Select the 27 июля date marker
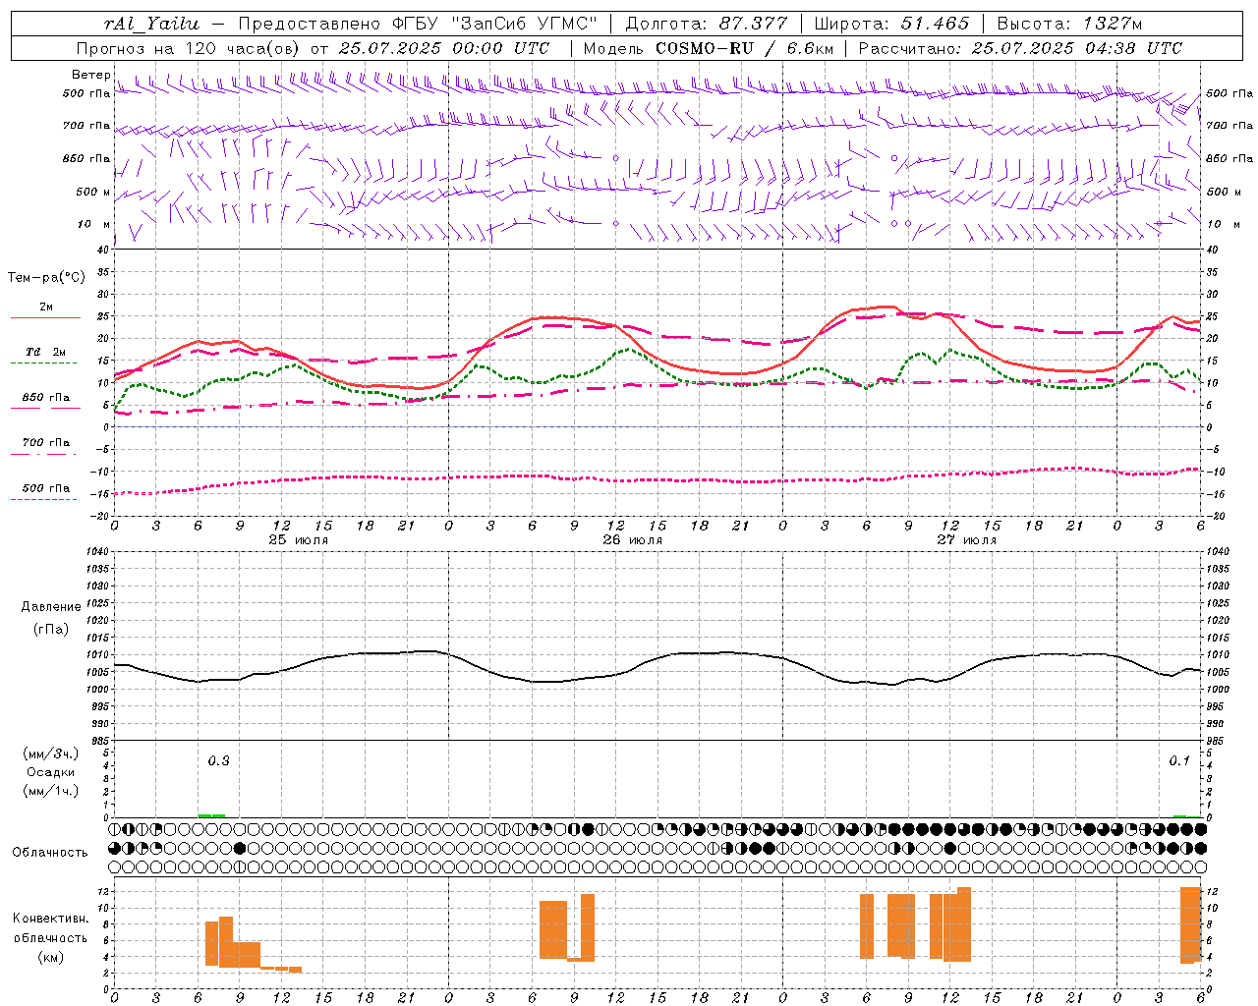The height and width of the screenshot is (1006, 1258). point(967,540)
